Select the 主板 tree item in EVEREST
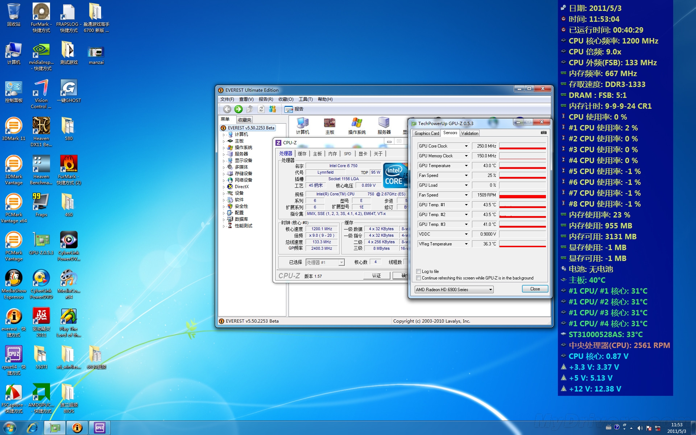This screenshot has width=696, height=435. point(239,141)
